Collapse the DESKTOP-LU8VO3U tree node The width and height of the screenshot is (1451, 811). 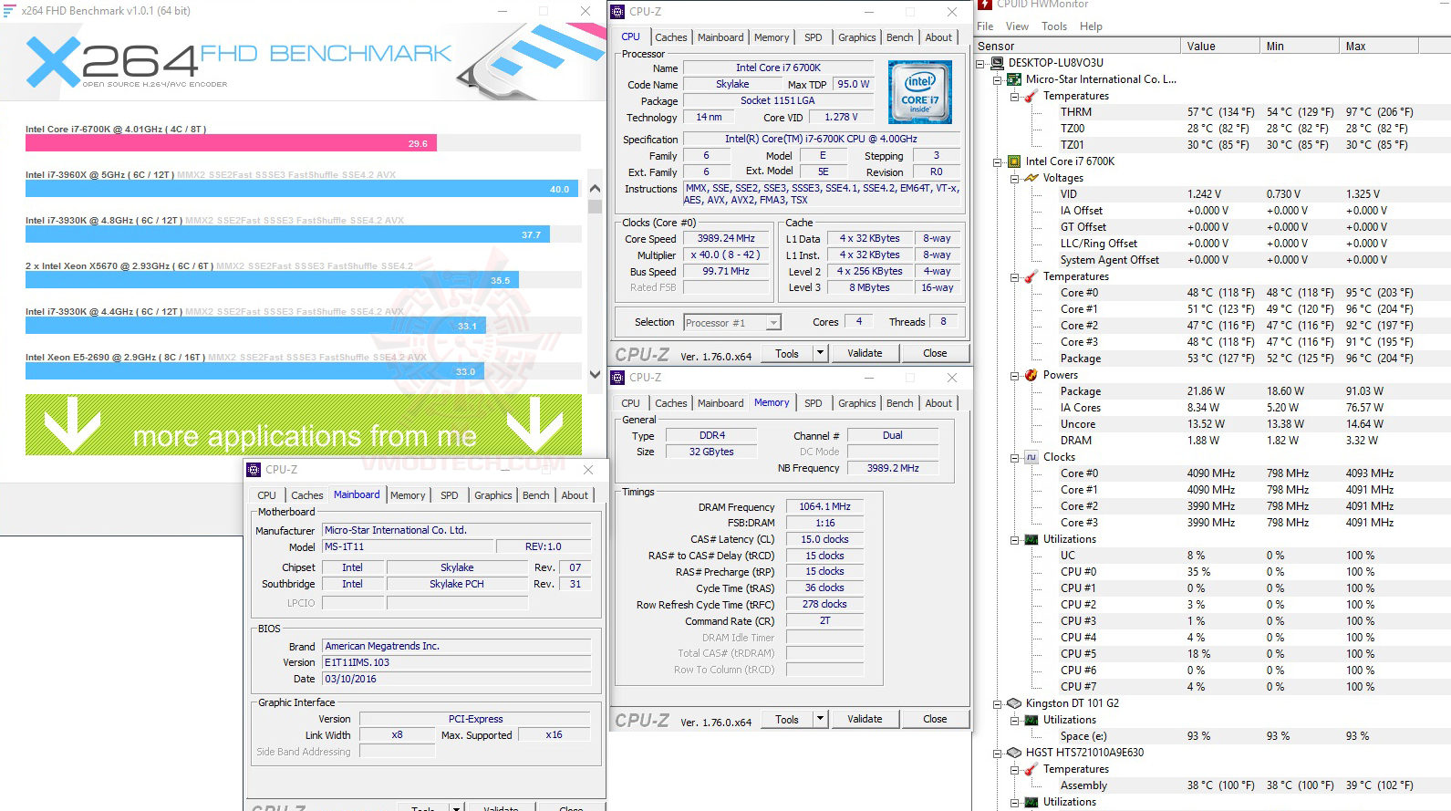tap(981, 63)
